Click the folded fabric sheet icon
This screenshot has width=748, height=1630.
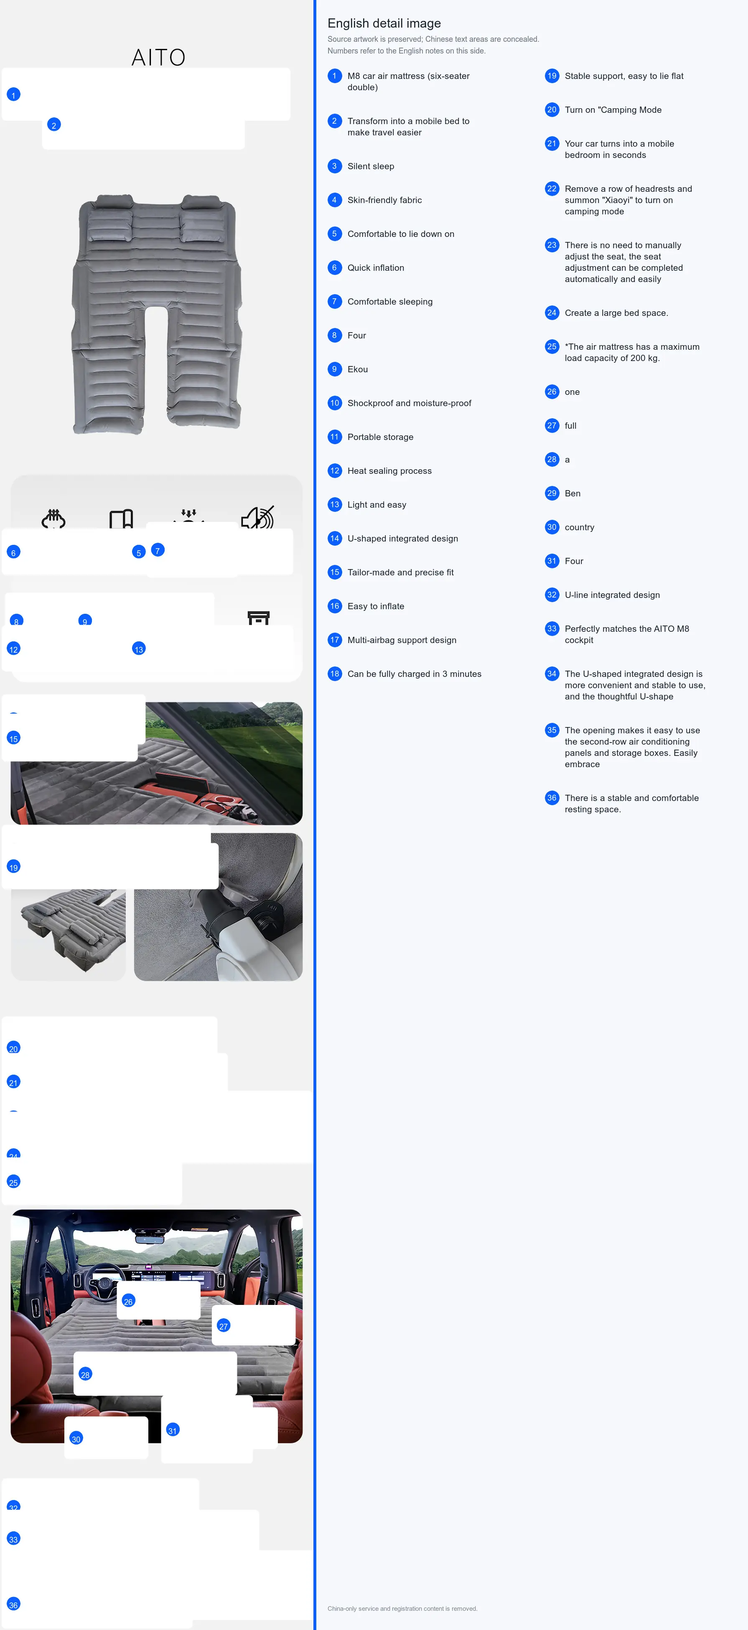[121, 519]
